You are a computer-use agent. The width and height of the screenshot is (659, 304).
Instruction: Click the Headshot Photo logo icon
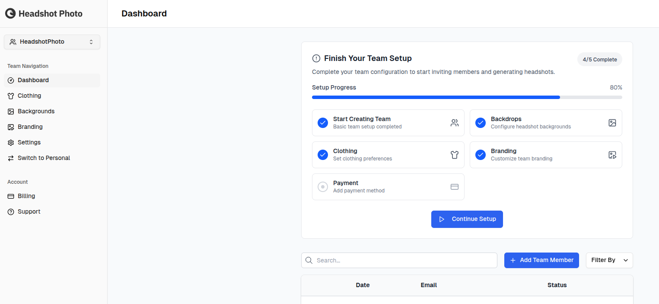tap(11, 13)
